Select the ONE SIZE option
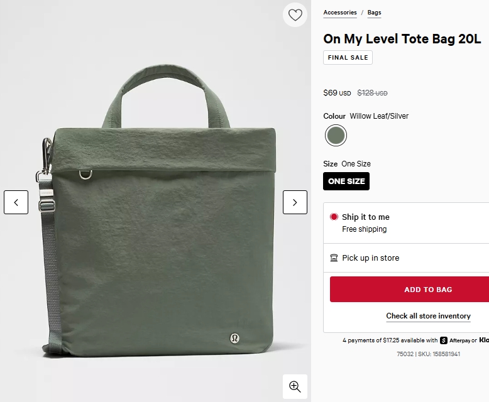The image size is (489, 402). [x=346, y=181]
